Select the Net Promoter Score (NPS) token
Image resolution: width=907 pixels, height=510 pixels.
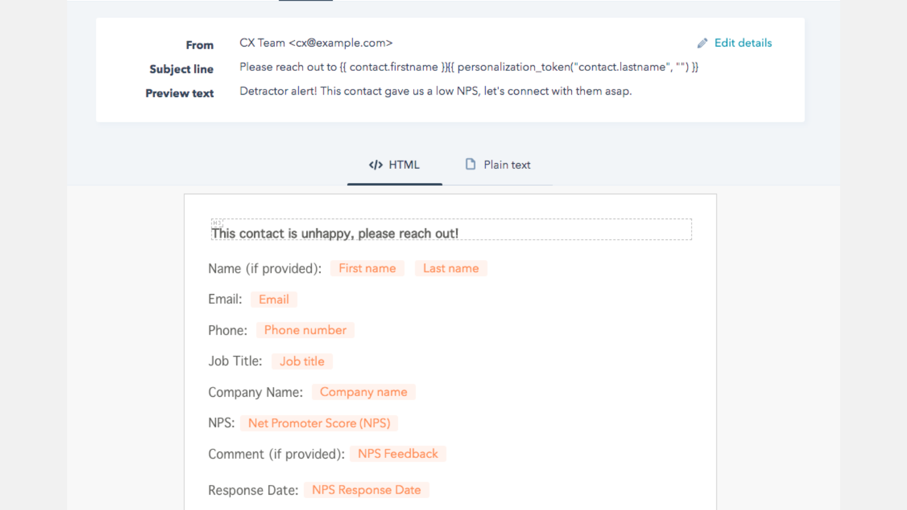(319, 423)
